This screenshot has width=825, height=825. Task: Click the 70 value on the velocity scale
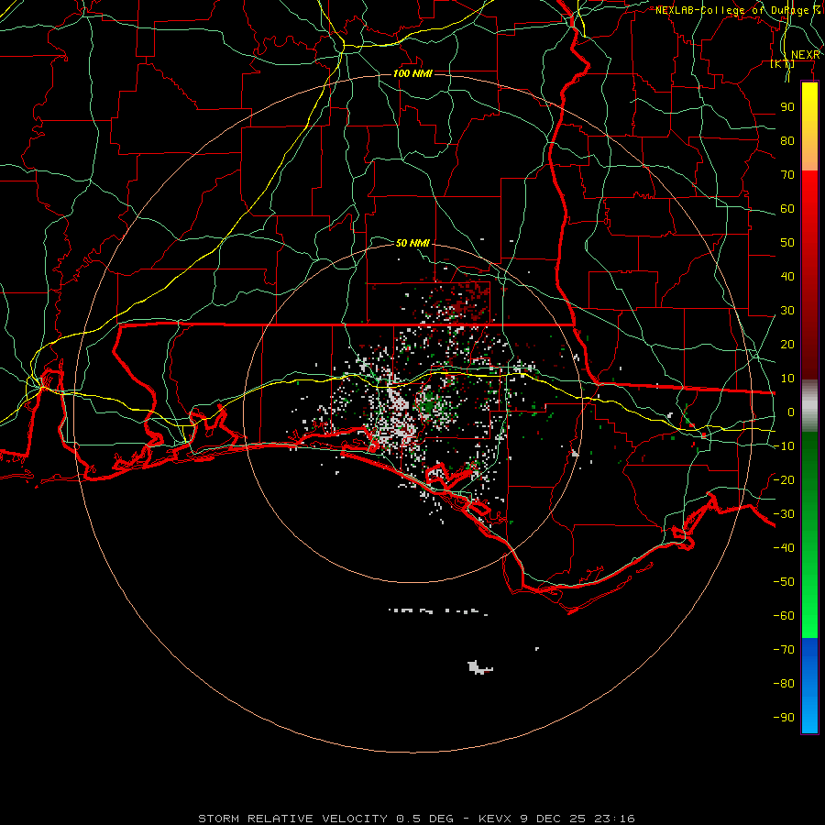(x=787, y=175)
